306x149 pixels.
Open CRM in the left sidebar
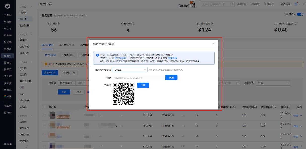point(8,76)
